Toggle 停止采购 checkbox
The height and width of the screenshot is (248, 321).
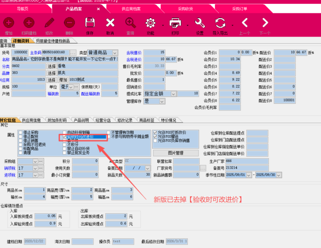point(20,132)
